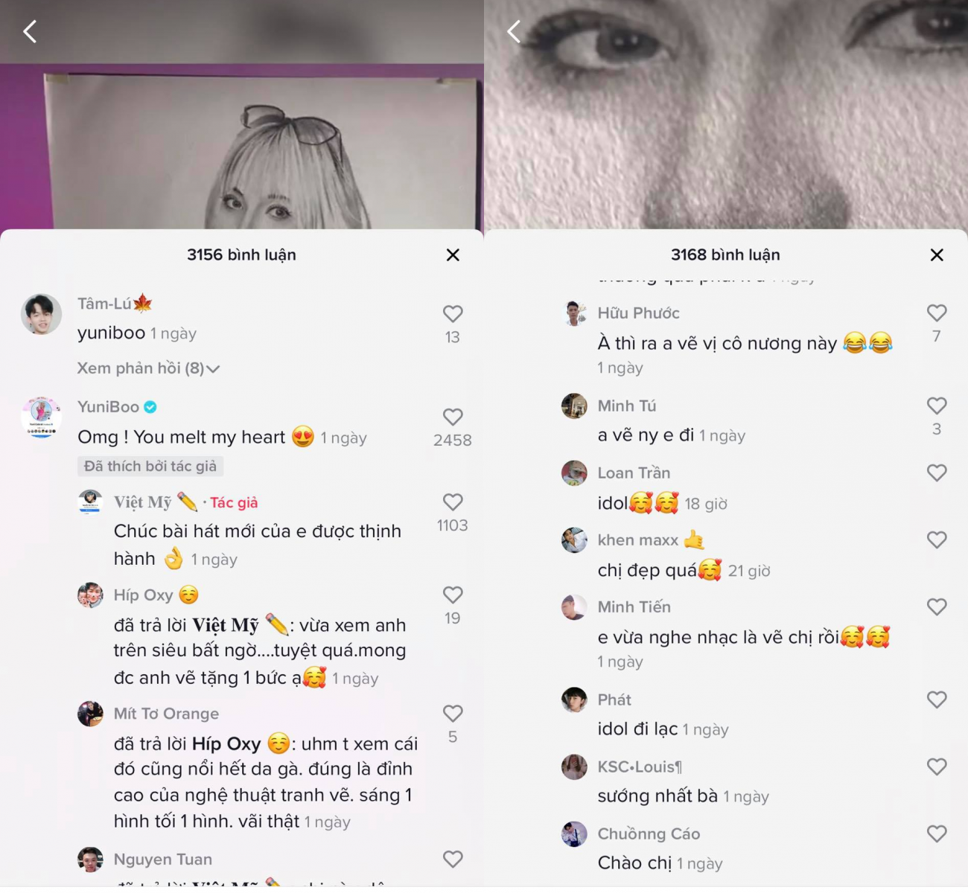The image size is (968, 893).
Task: Go back from the left video
Action: (x=30, y=31)
